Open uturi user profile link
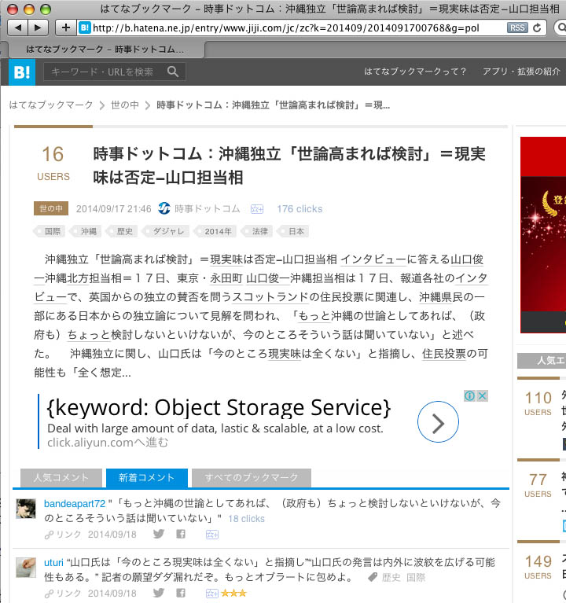Viewport: 566px width, 603px height. [53, 562]
